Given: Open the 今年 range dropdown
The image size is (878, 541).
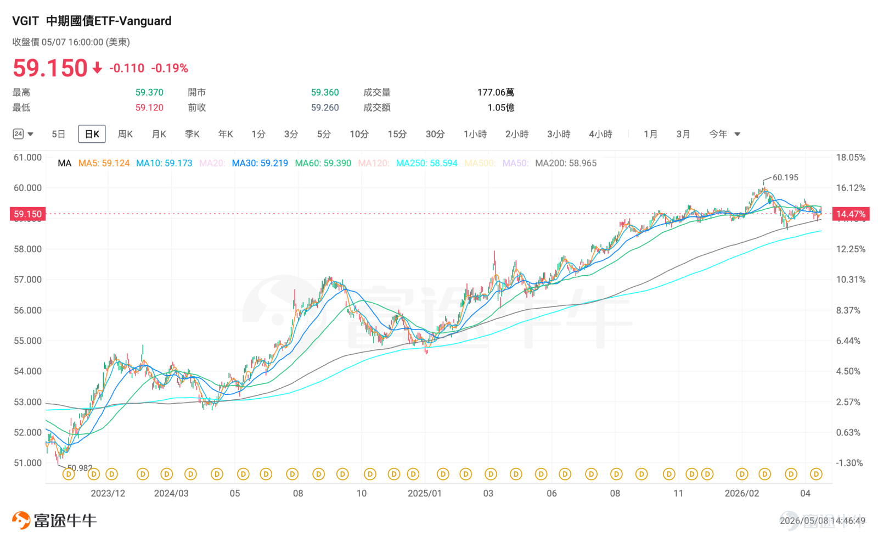Looking at the screenshot, I should (x=724, y=134).
